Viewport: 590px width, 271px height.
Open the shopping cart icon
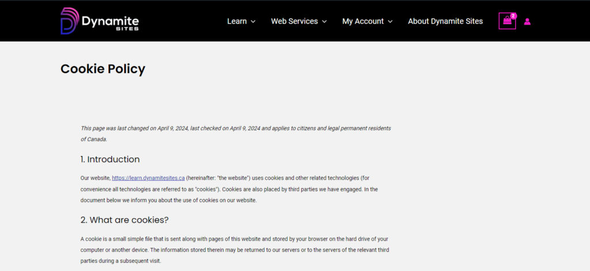pos(506,21)
